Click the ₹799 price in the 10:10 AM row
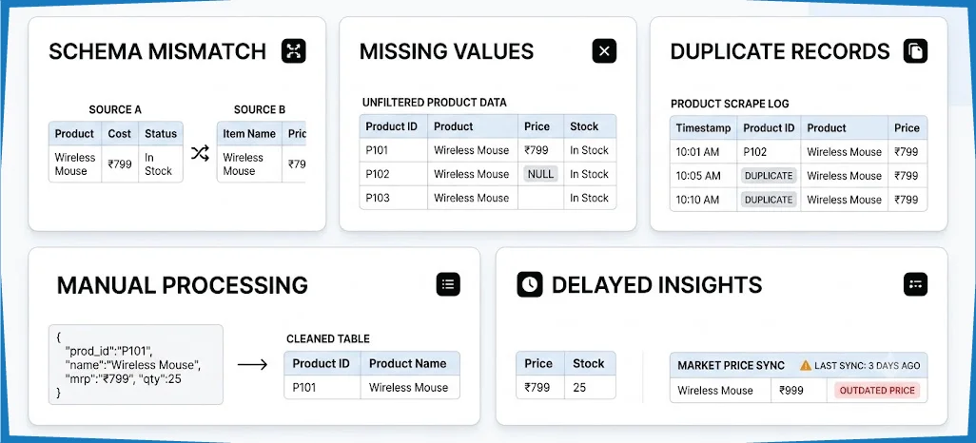This screenshot has height=443, width=976. (x=907, y=200)
